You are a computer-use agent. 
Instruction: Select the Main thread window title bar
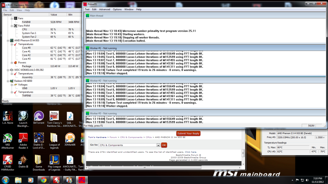(x=205, y=16)
